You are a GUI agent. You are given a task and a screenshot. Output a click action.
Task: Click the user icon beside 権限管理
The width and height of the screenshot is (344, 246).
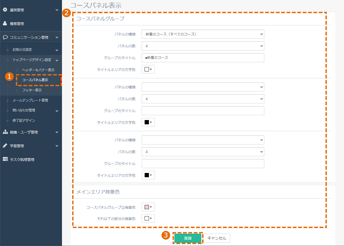(x=5, y=23)
